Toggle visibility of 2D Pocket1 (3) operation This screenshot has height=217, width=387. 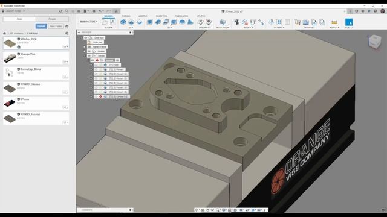[x=96, y=78]
